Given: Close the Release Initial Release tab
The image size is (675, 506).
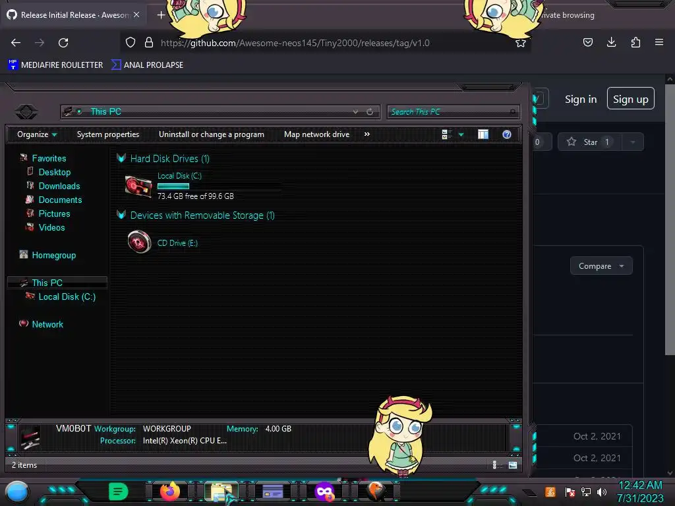Looking at the screenshot, I should pos(136,14).
